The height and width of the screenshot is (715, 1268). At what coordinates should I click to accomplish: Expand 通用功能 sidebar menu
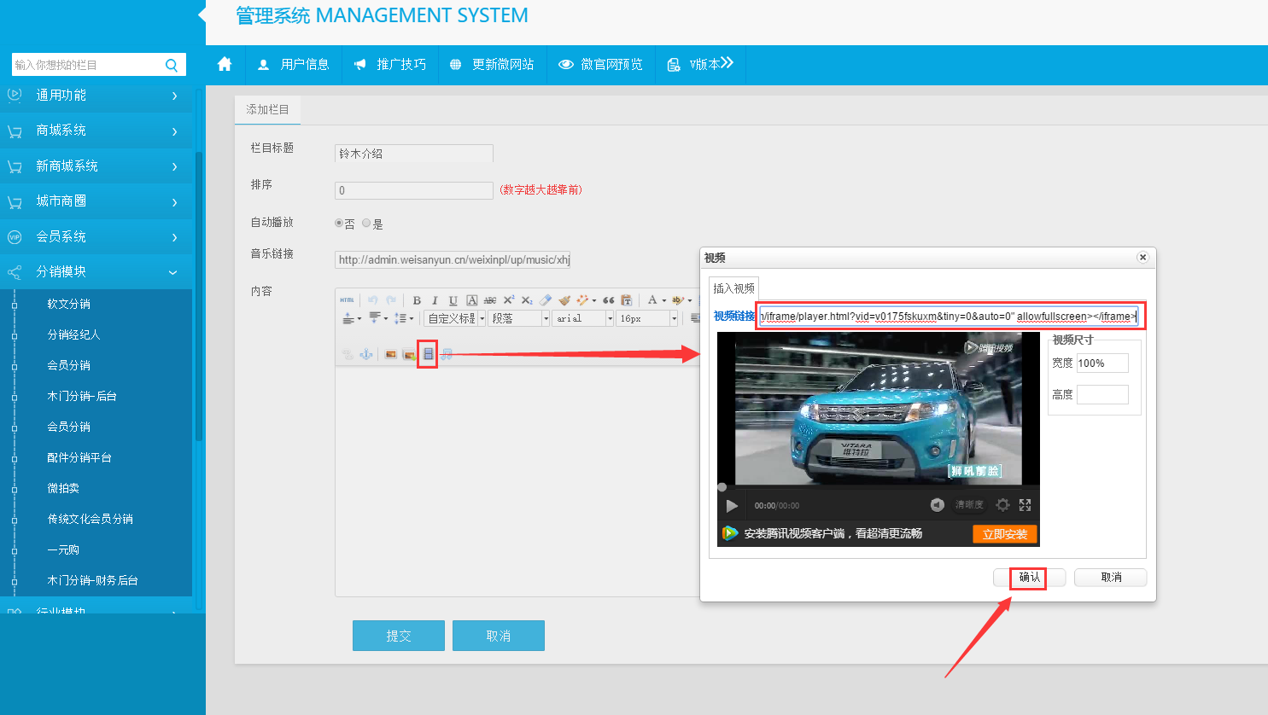(x=96, y=96)
